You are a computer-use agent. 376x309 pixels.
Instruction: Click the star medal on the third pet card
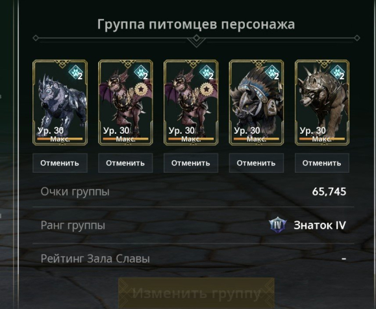207,89
